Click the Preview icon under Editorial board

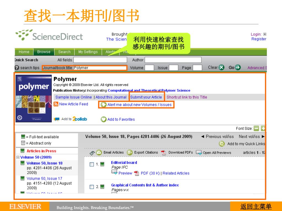tap(114, 172)
